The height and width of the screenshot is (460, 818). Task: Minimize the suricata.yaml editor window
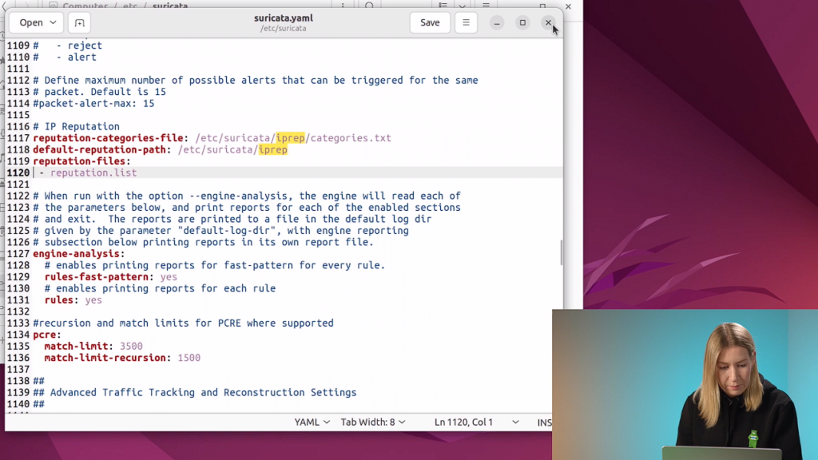(x=497, y=22)
